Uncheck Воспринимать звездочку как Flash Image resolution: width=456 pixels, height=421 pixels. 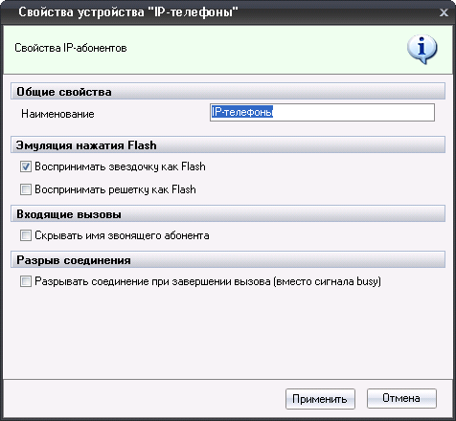click(x=26, y=166)
